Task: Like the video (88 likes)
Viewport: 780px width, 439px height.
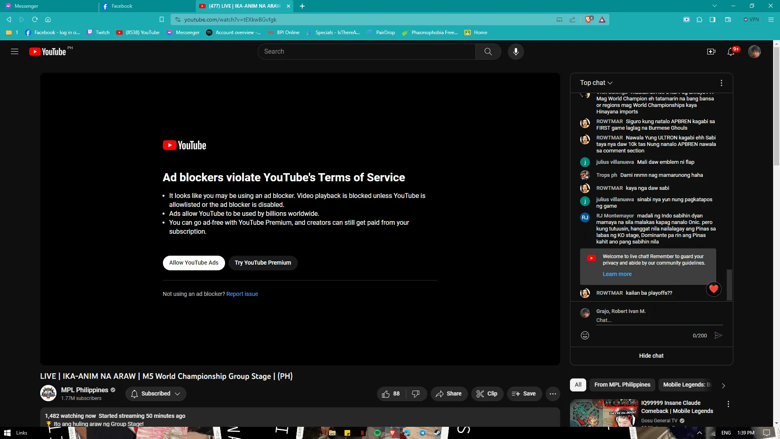Action: coord(391,394)
